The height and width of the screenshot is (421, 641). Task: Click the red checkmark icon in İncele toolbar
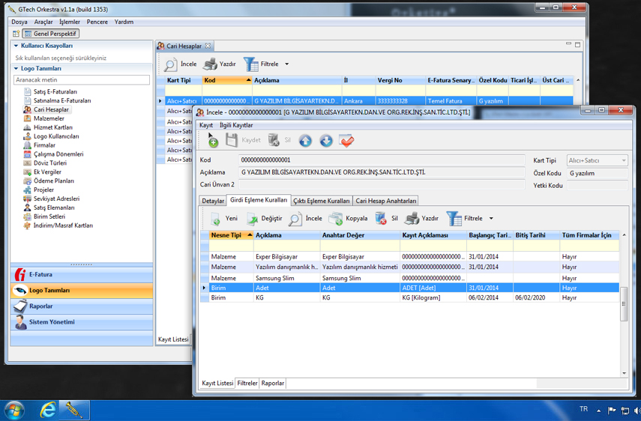coord(346,141)
